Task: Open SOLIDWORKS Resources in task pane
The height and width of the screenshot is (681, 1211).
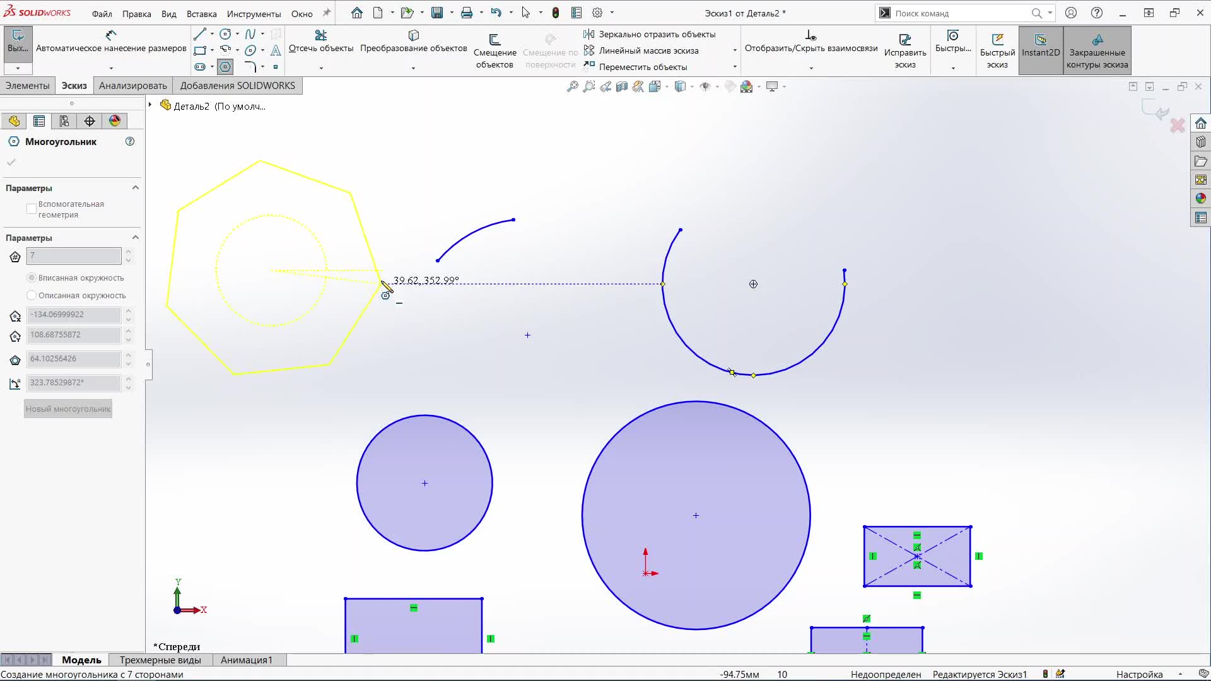Action: tap(1201, 123)
